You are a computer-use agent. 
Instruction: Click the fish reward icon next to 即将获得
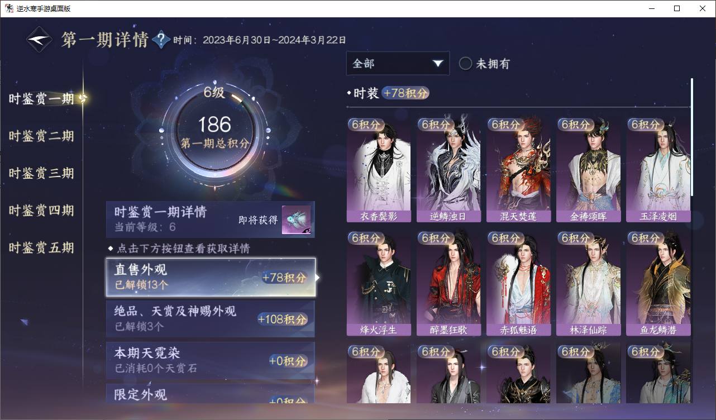coord(296,220)
